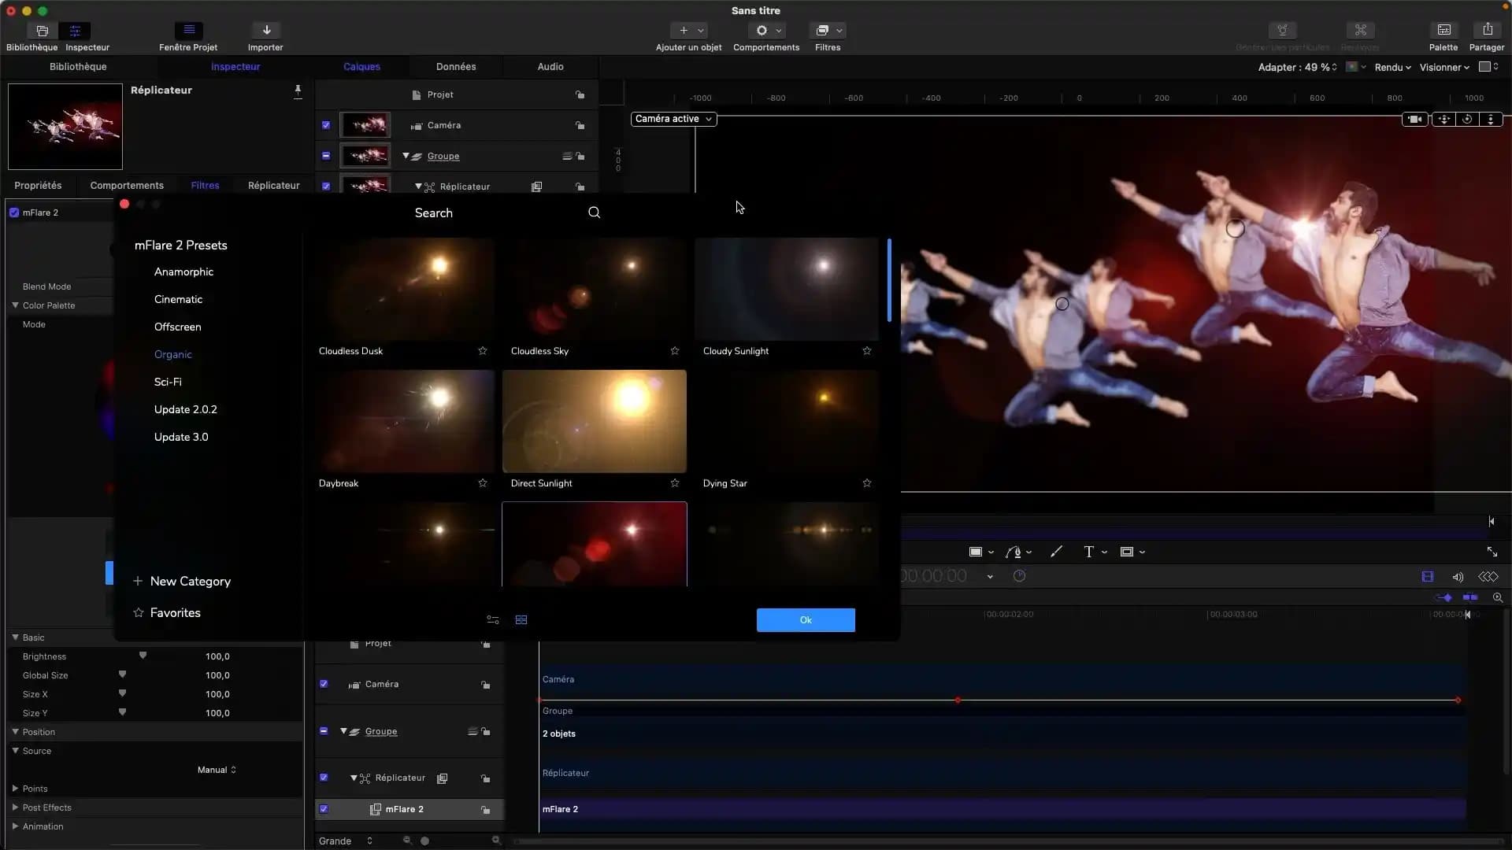Open the Rendu dropdown menu
Image resolution: width=1512 pixels, height=850 pixels.
tap(1392, 67)
